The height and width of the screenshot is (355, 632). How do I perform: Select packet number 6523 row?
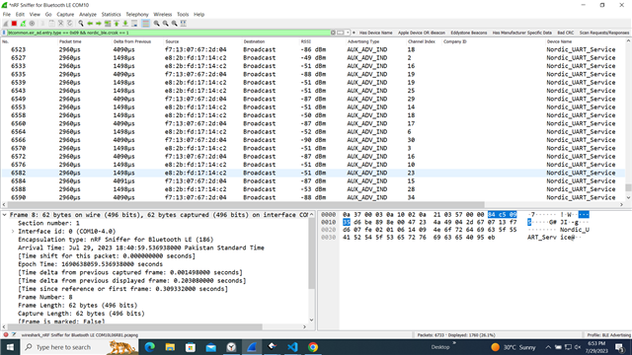pyautogui.click(x=313, y=49)
